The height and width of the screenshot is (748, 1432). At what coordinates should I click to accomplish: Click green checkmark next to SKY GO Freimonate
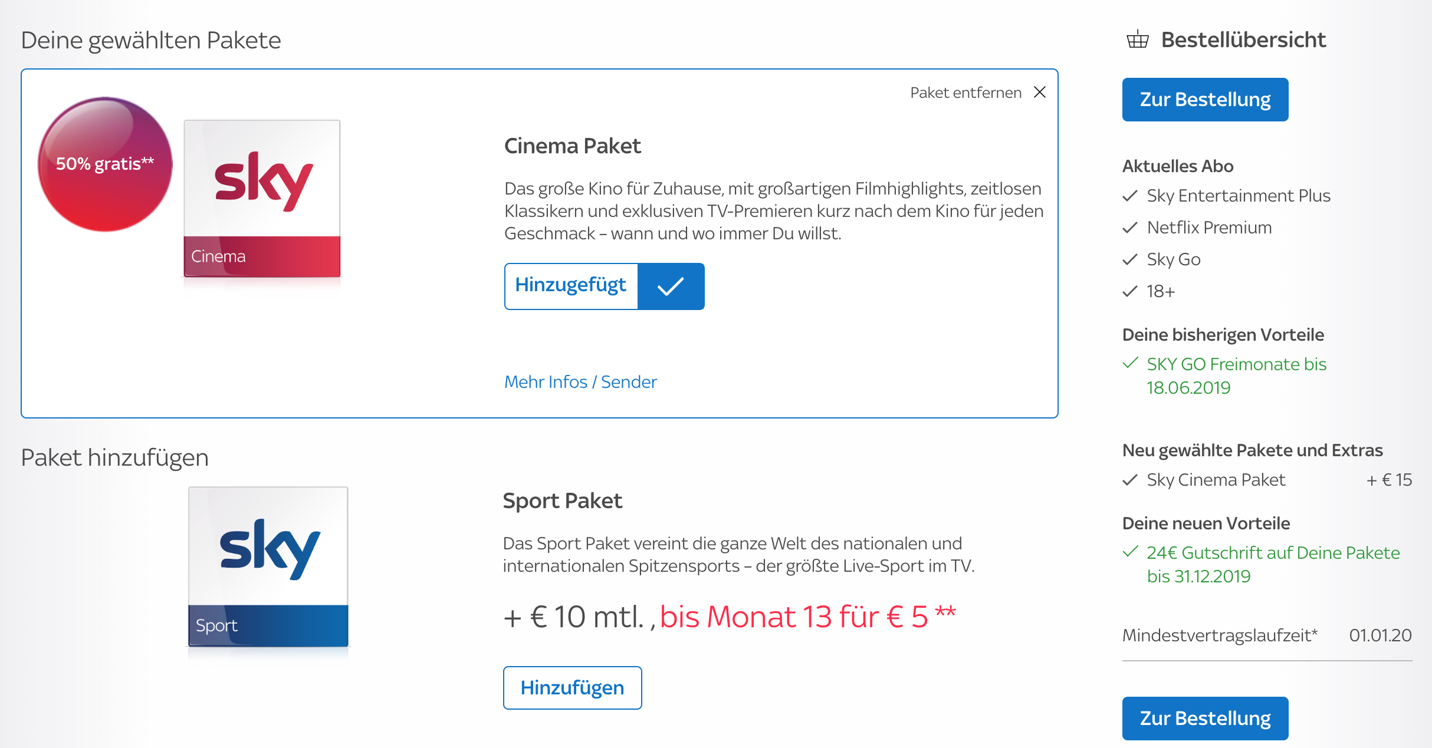(x=1130, y=363)
